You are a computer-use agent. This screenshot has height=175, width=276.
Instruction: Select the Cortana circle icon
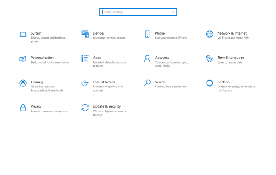point(209,83)
